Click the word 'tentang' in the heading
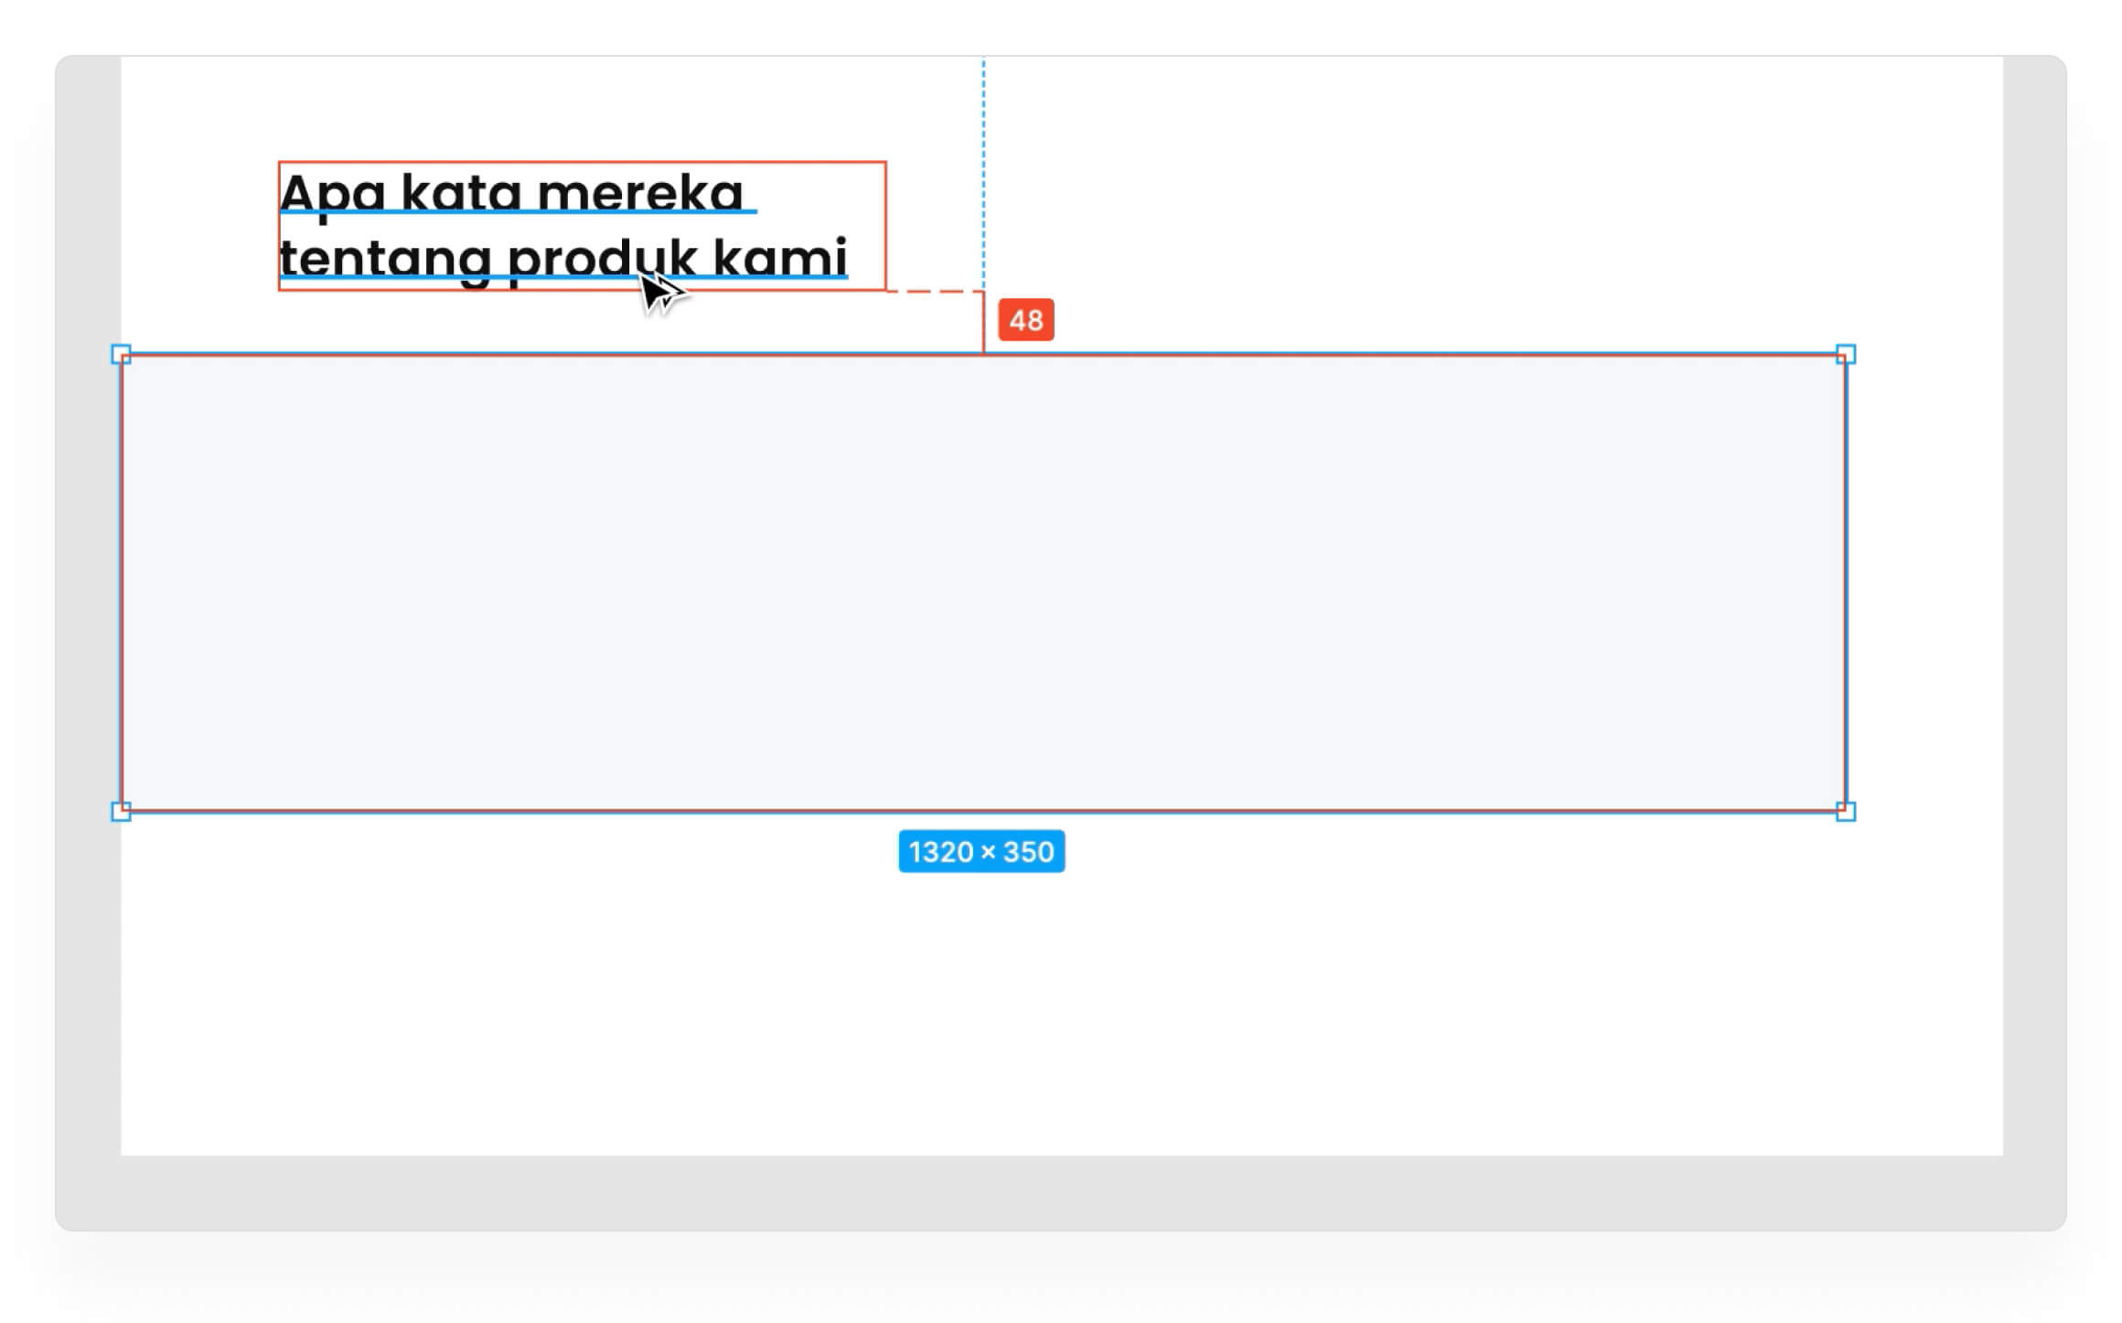Image resolution: width=2122 pixels, height=1323 pixels. point(385,259)
